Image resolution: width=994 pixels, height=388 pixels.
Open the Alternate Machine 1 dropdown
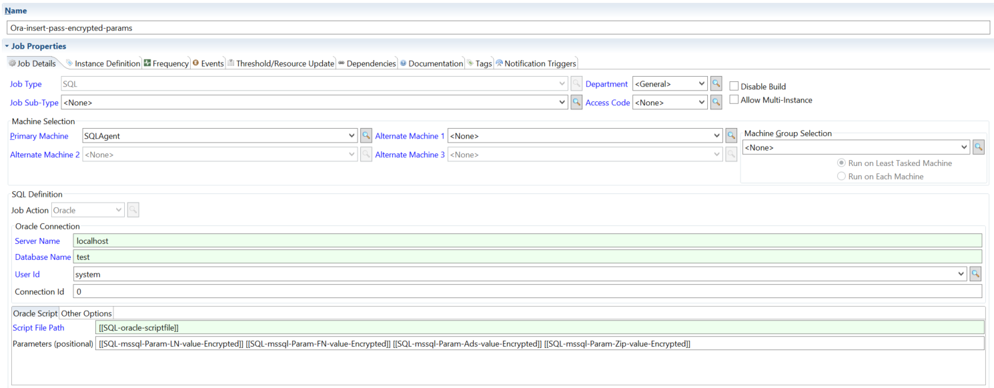(x=717, y=136)
